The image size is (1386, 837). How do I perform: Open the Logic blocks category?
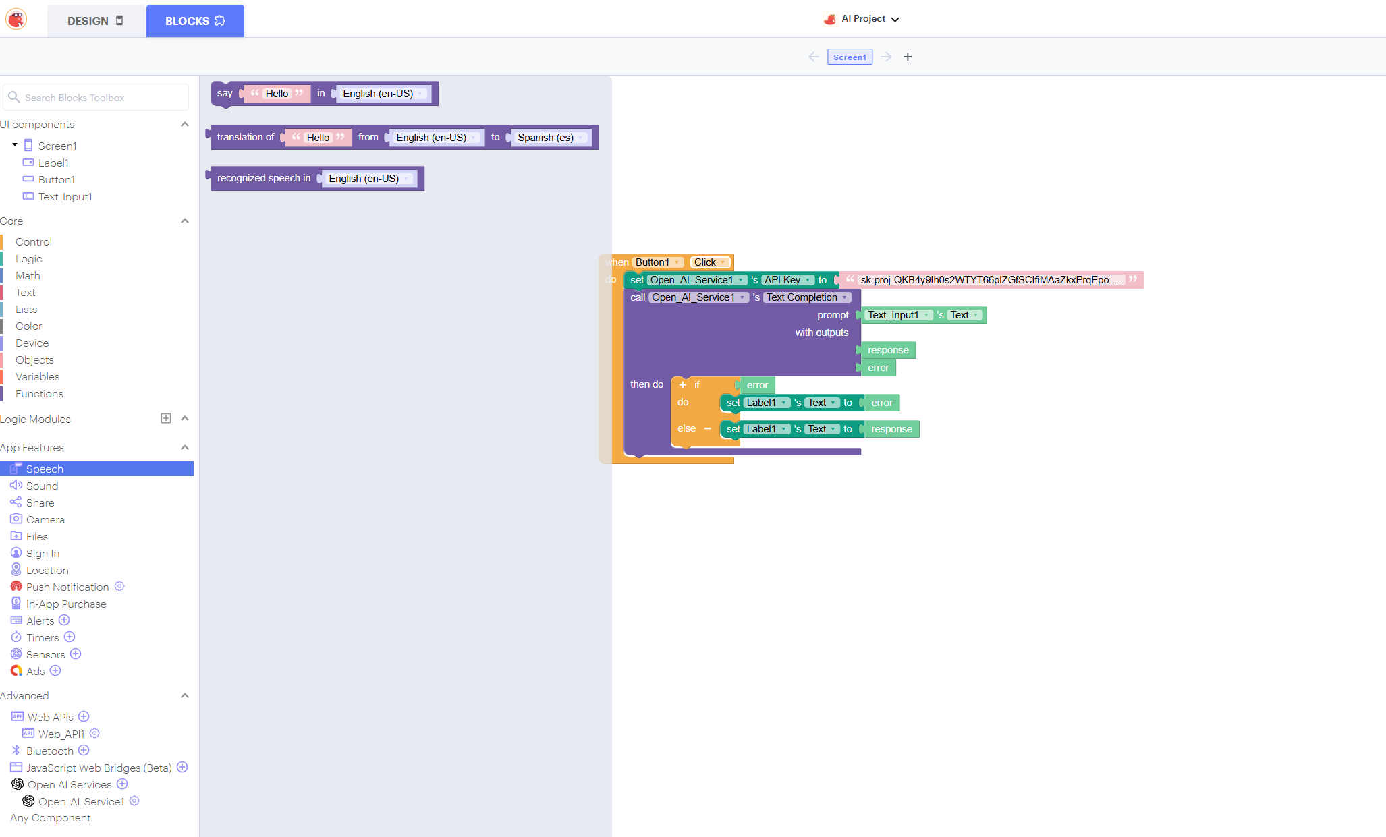click(x=29, y=258)
